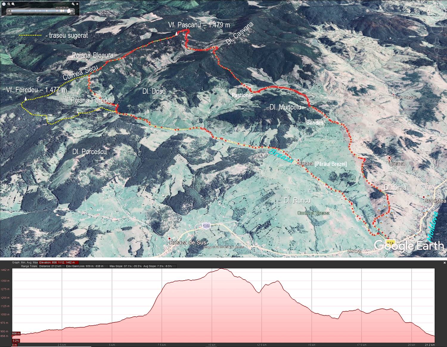Select the Distance range total field
Viewport: 447px width, 347px height.
[x=51, y=266]
